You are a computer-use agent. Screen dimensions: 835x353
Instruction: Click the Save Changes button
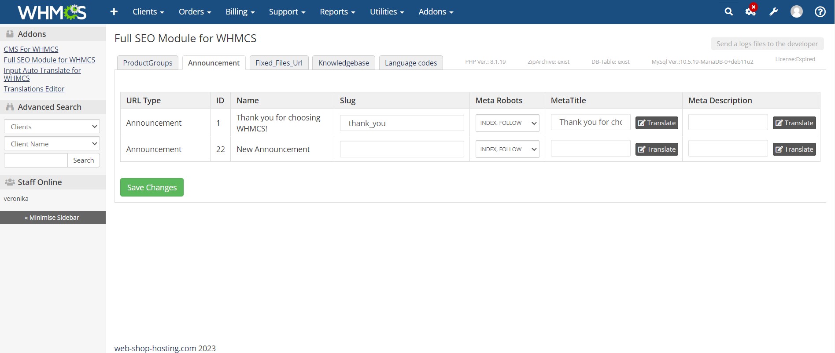pyautogui.click(x=152, y=187)
